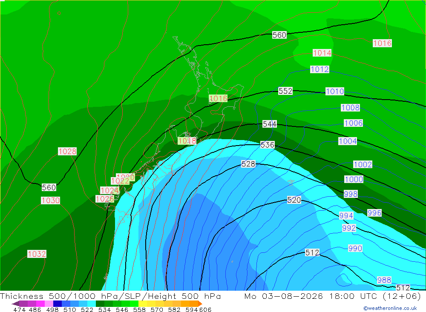Select the 996 isobar label

pos(374,213)
